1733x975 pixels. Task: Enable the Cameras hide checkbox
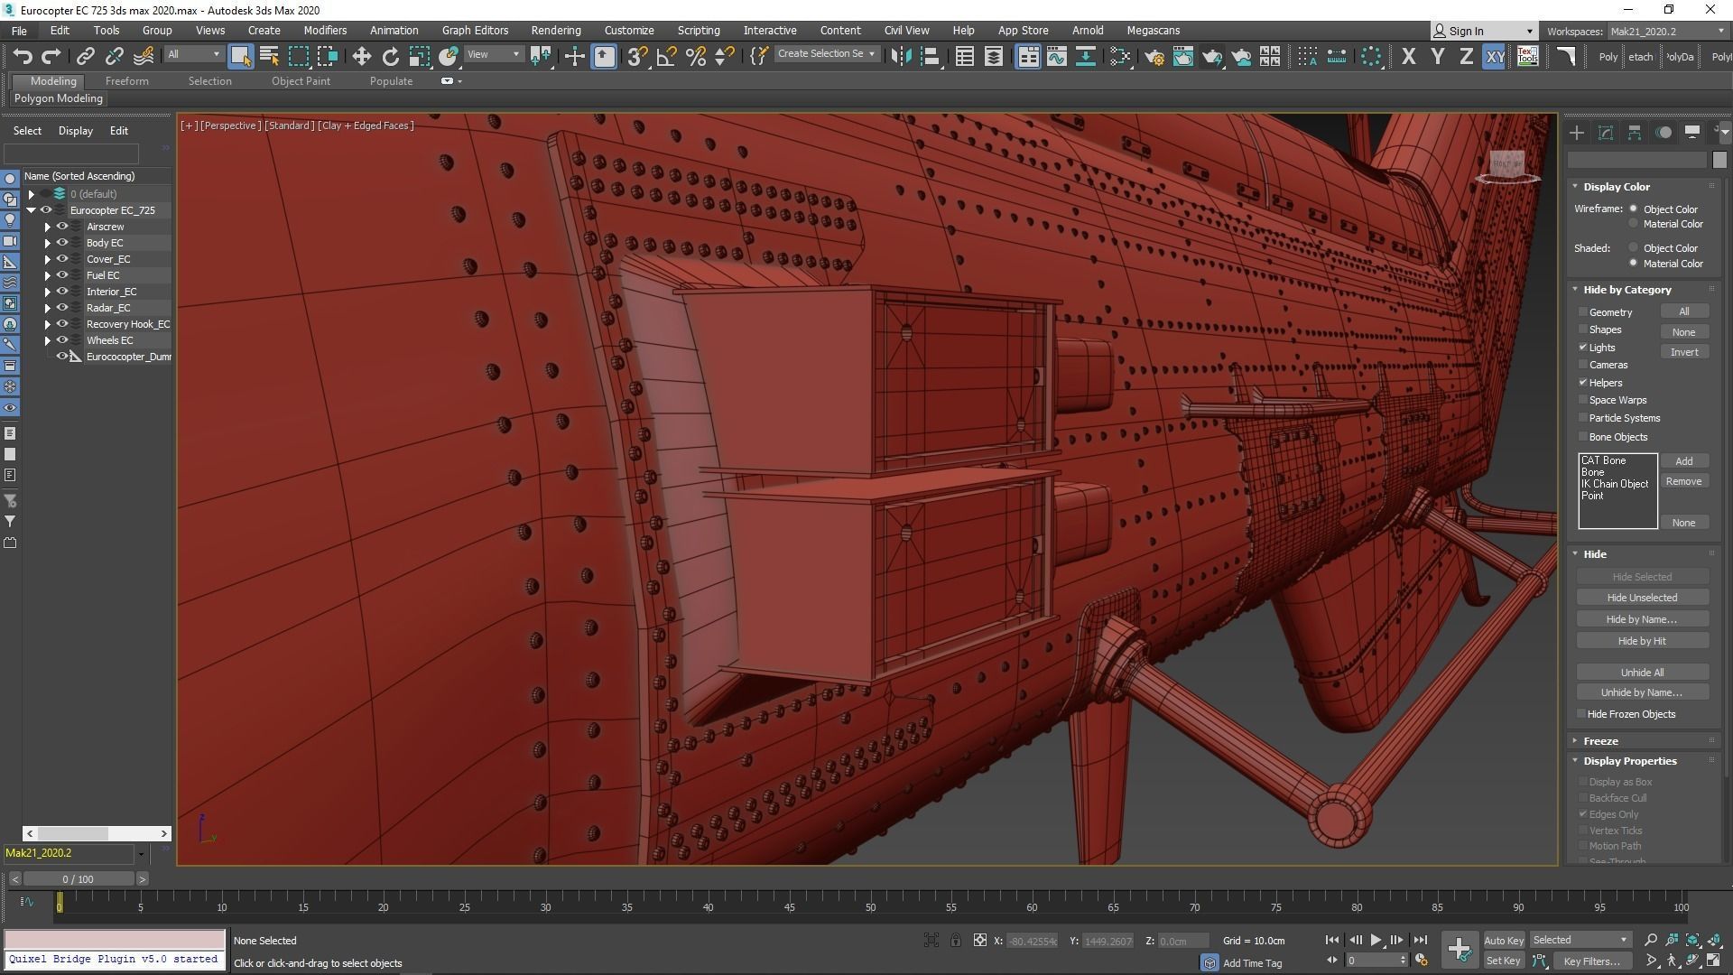coord(1583,365)
